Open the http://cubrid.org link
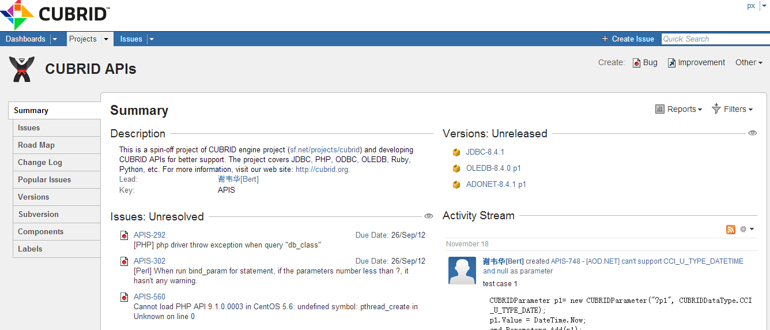770x330 pixels. [322, 170]
